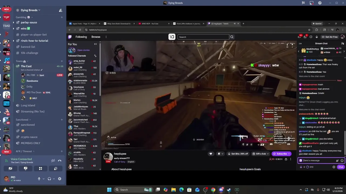Viewport: 346px width, 194px height.
Task: Switch to Widy Semi Bold download tab
Action: click(119, 23)
